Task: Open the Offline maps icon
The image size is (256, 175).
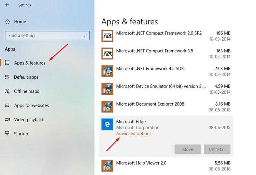Action: click(7, 91)
